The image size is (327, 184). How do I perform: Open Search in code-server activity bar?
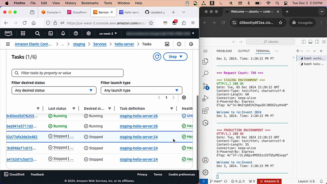pyautogui.click(x=205, y=73)
